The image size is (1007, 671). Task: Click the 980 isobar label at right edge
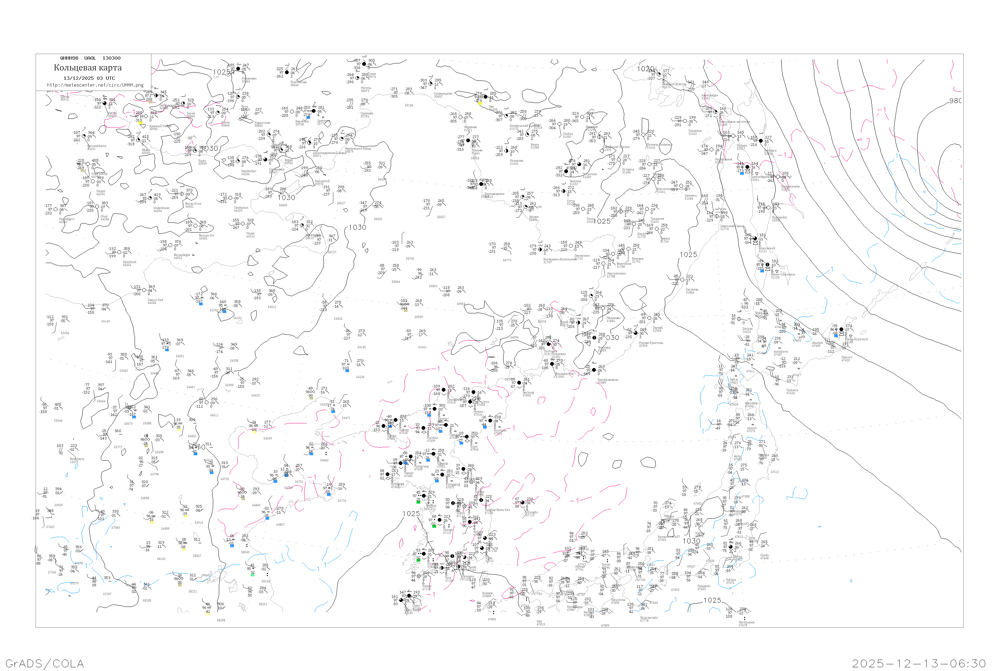[x=955, y=101]
